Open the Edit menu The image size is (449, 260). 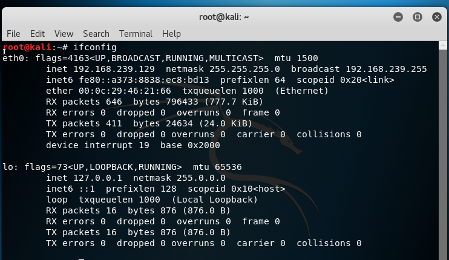pos(38,34)
